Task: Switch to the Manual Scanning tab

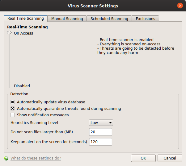Action: 67,19
